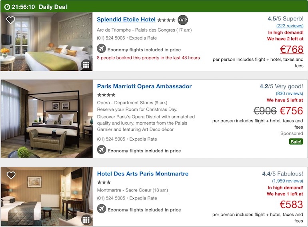Click the +VIP badge icon
308x227 pixels.
183,20
